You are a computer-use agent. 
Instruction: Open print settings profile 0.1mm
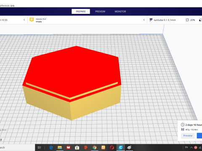(165, 20)
